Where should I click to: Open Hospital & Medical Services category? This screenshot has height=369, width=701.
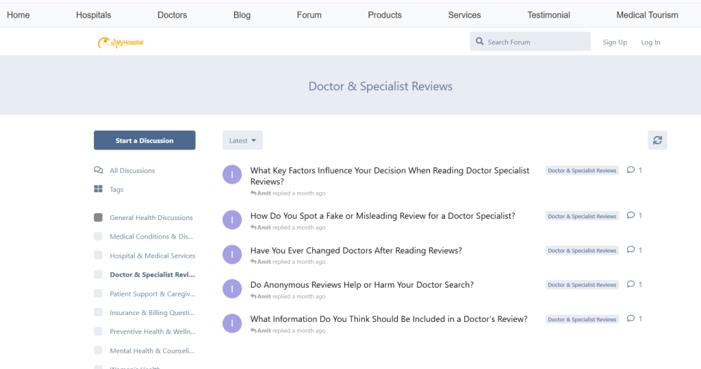(153, 256)
